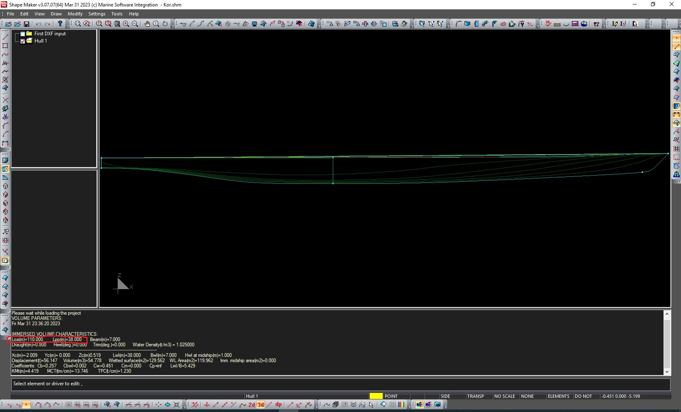Click the pointer arrow icon in bottom toolbar
681x412 pixels.
tap(371, 405)
